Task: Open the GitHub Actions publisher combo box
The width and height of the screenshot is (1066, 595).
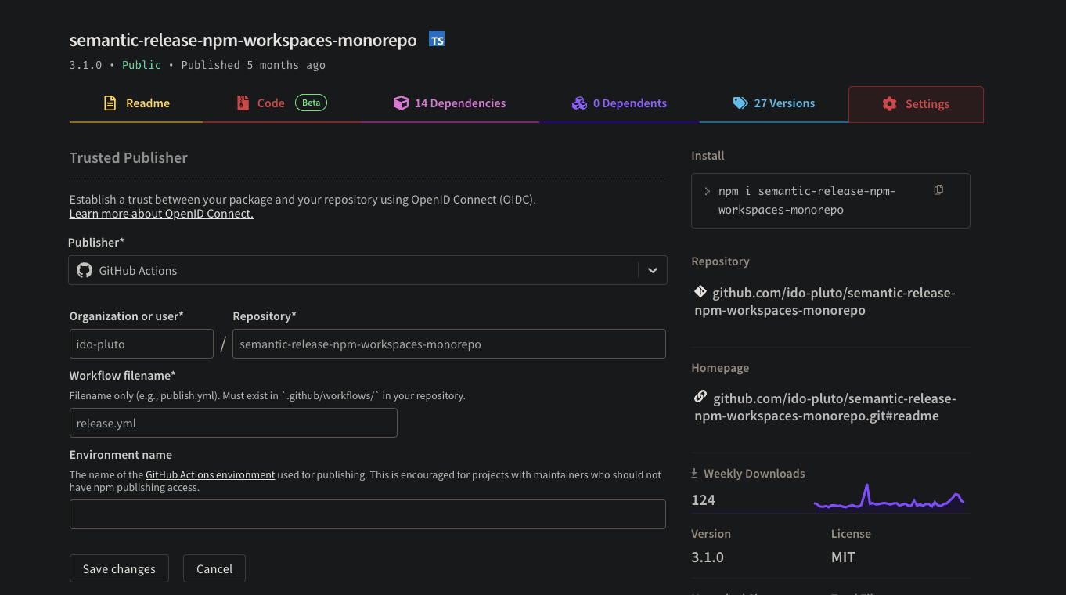Action: click(368, 270)
